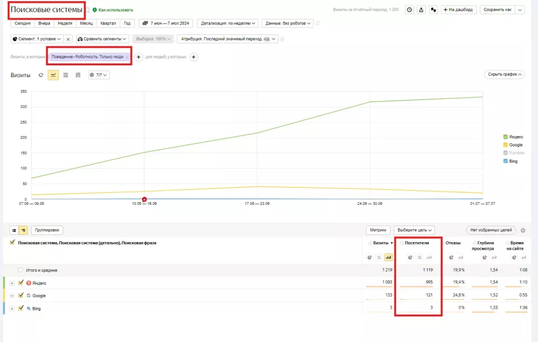Open the Группировки button

click(47, 230)
